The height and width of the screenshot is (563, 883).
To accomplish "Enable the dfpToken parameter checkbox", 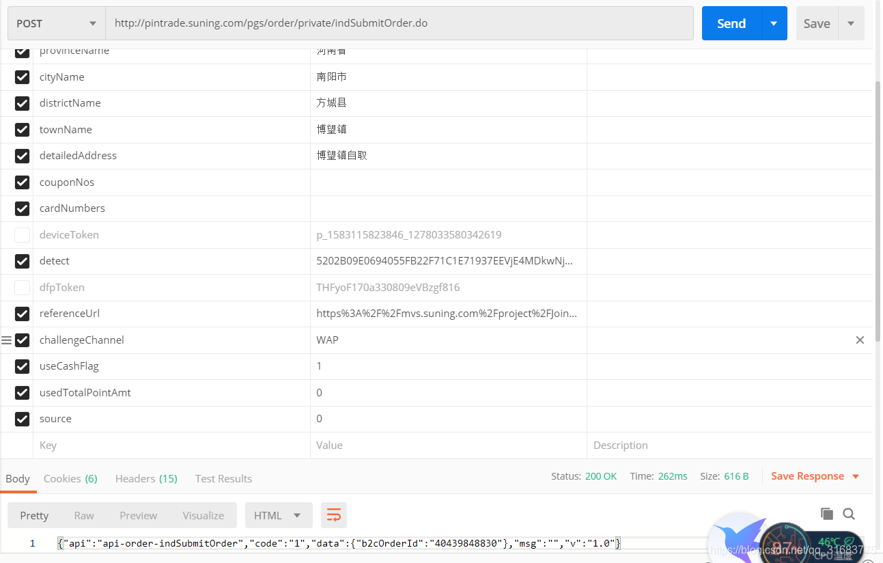I will [x=21, y=287].
